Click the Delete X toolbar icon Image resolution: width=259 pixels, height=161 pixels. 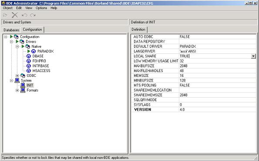click(x=15, y=15)
